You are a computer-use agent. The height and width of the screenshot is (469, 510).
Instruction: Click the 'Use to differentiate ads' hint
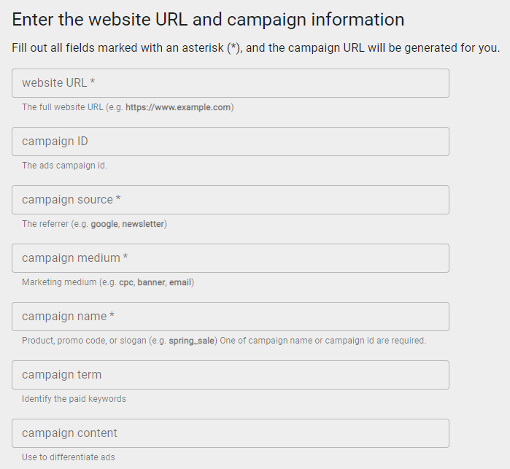click(69, 457)
